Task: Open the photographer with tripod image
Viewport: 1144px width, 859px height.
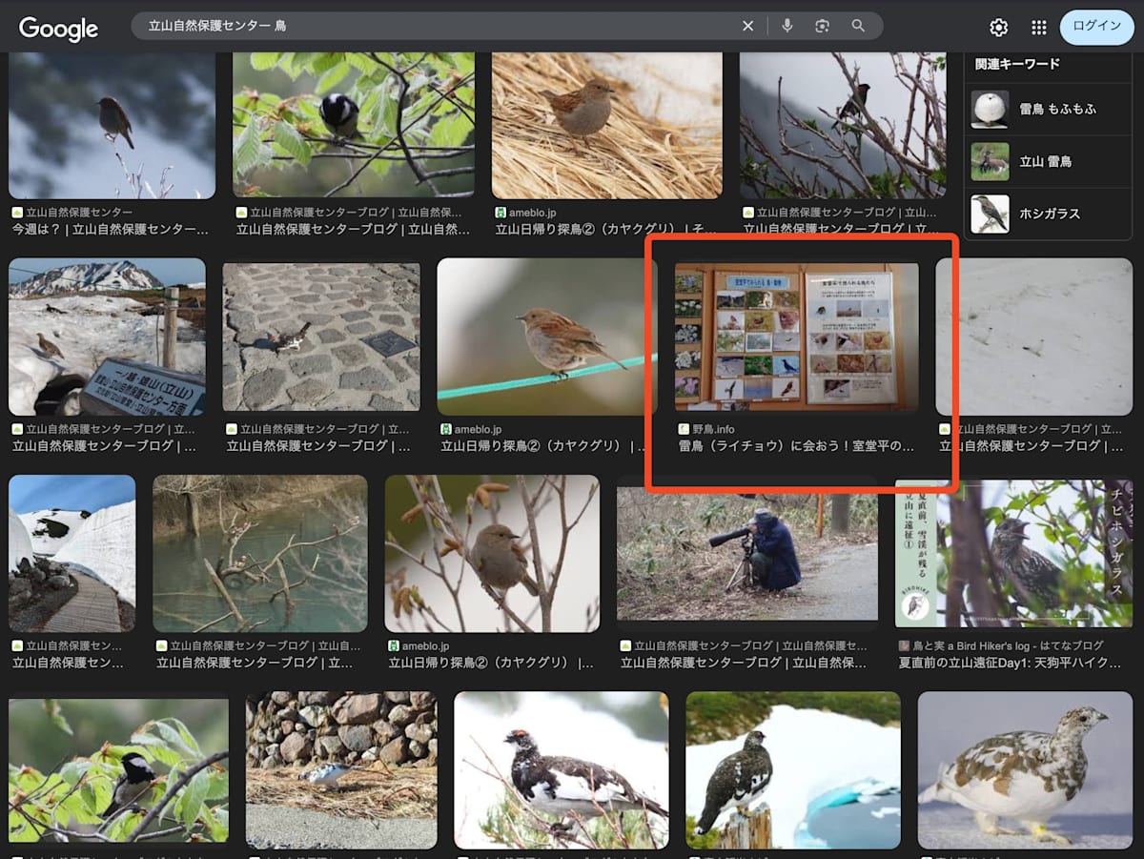Action: [x=747, y=554]
